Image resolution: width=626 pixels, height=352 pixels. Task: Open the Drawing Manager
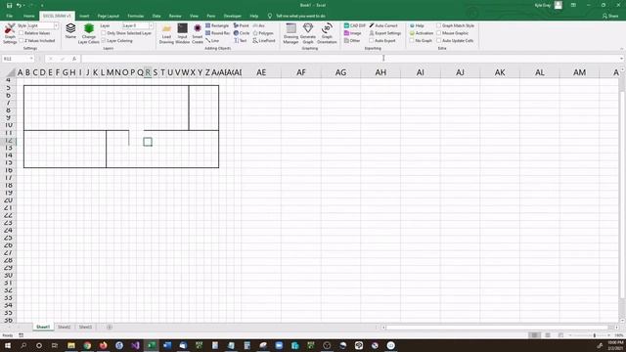click(291, 33)
